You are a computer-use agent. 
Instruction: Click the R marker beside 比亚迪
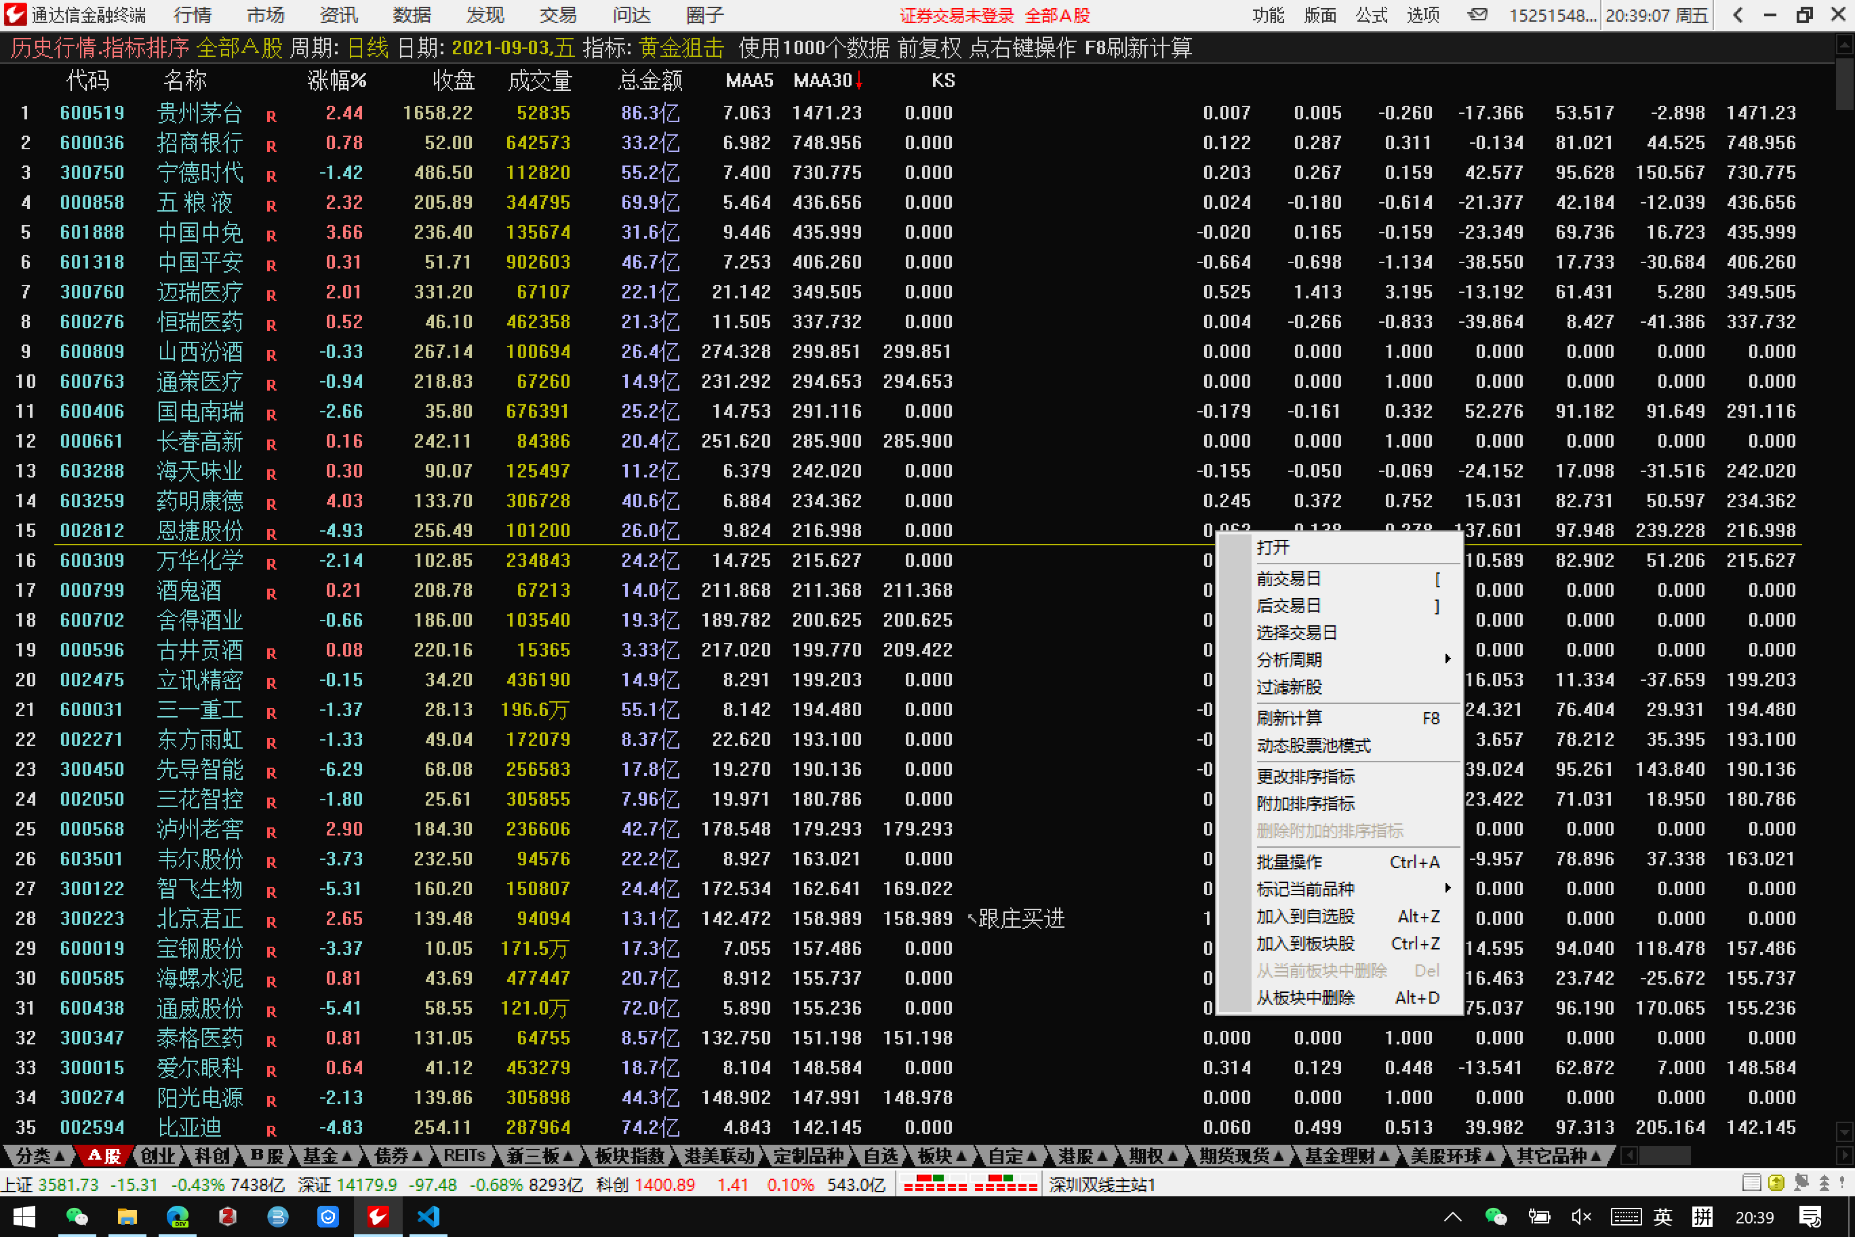coord(271,1131)
